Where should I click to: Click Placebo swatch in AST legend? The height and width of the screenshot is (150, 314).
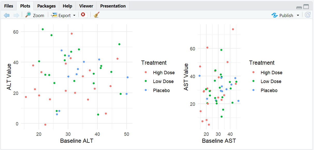(x=253, y=90)
